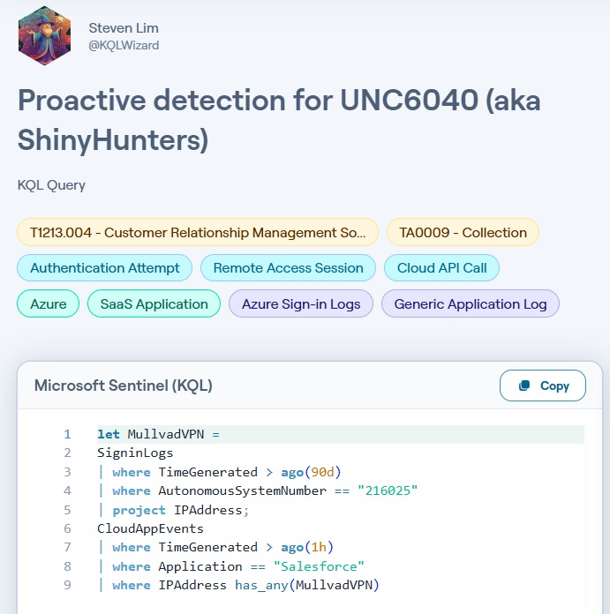Click the copy icon in Copy button

524,386
